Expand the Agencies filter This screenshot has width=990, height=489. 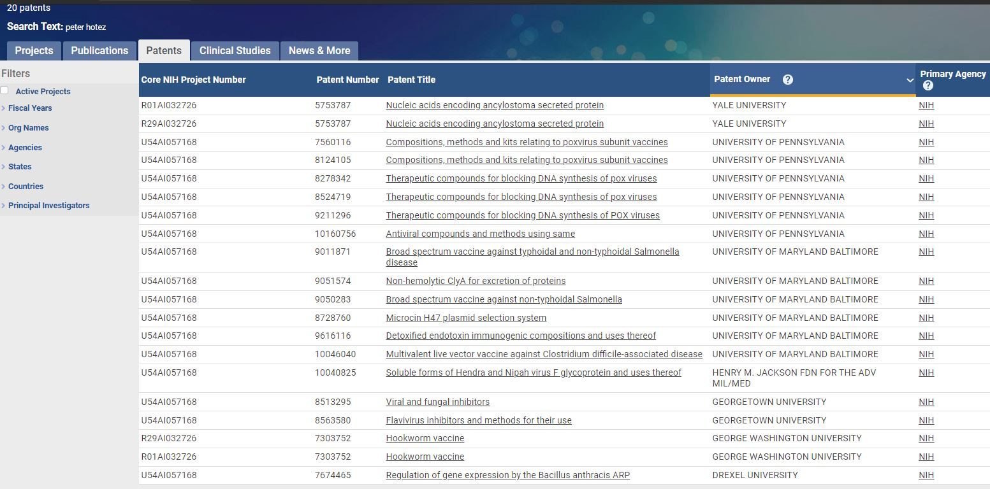25,148
